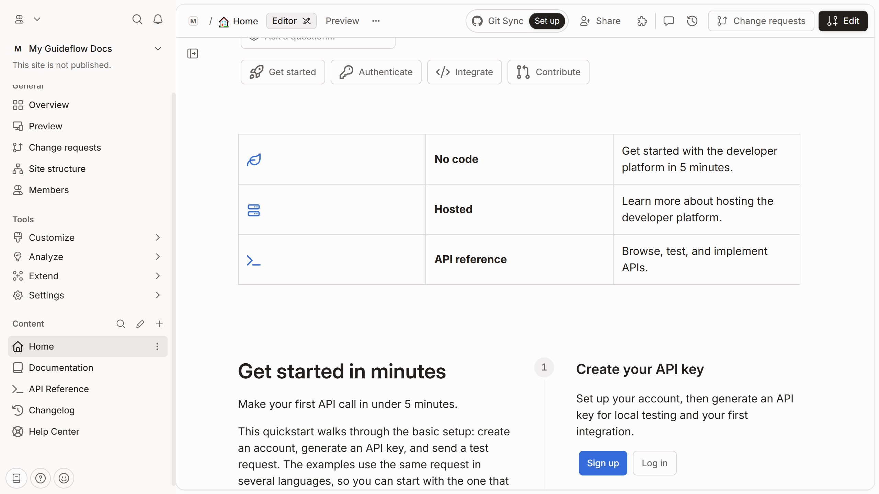Screen dimensions: 879x494
Task: Open the more options ellipsis menu
Action: 376,21
